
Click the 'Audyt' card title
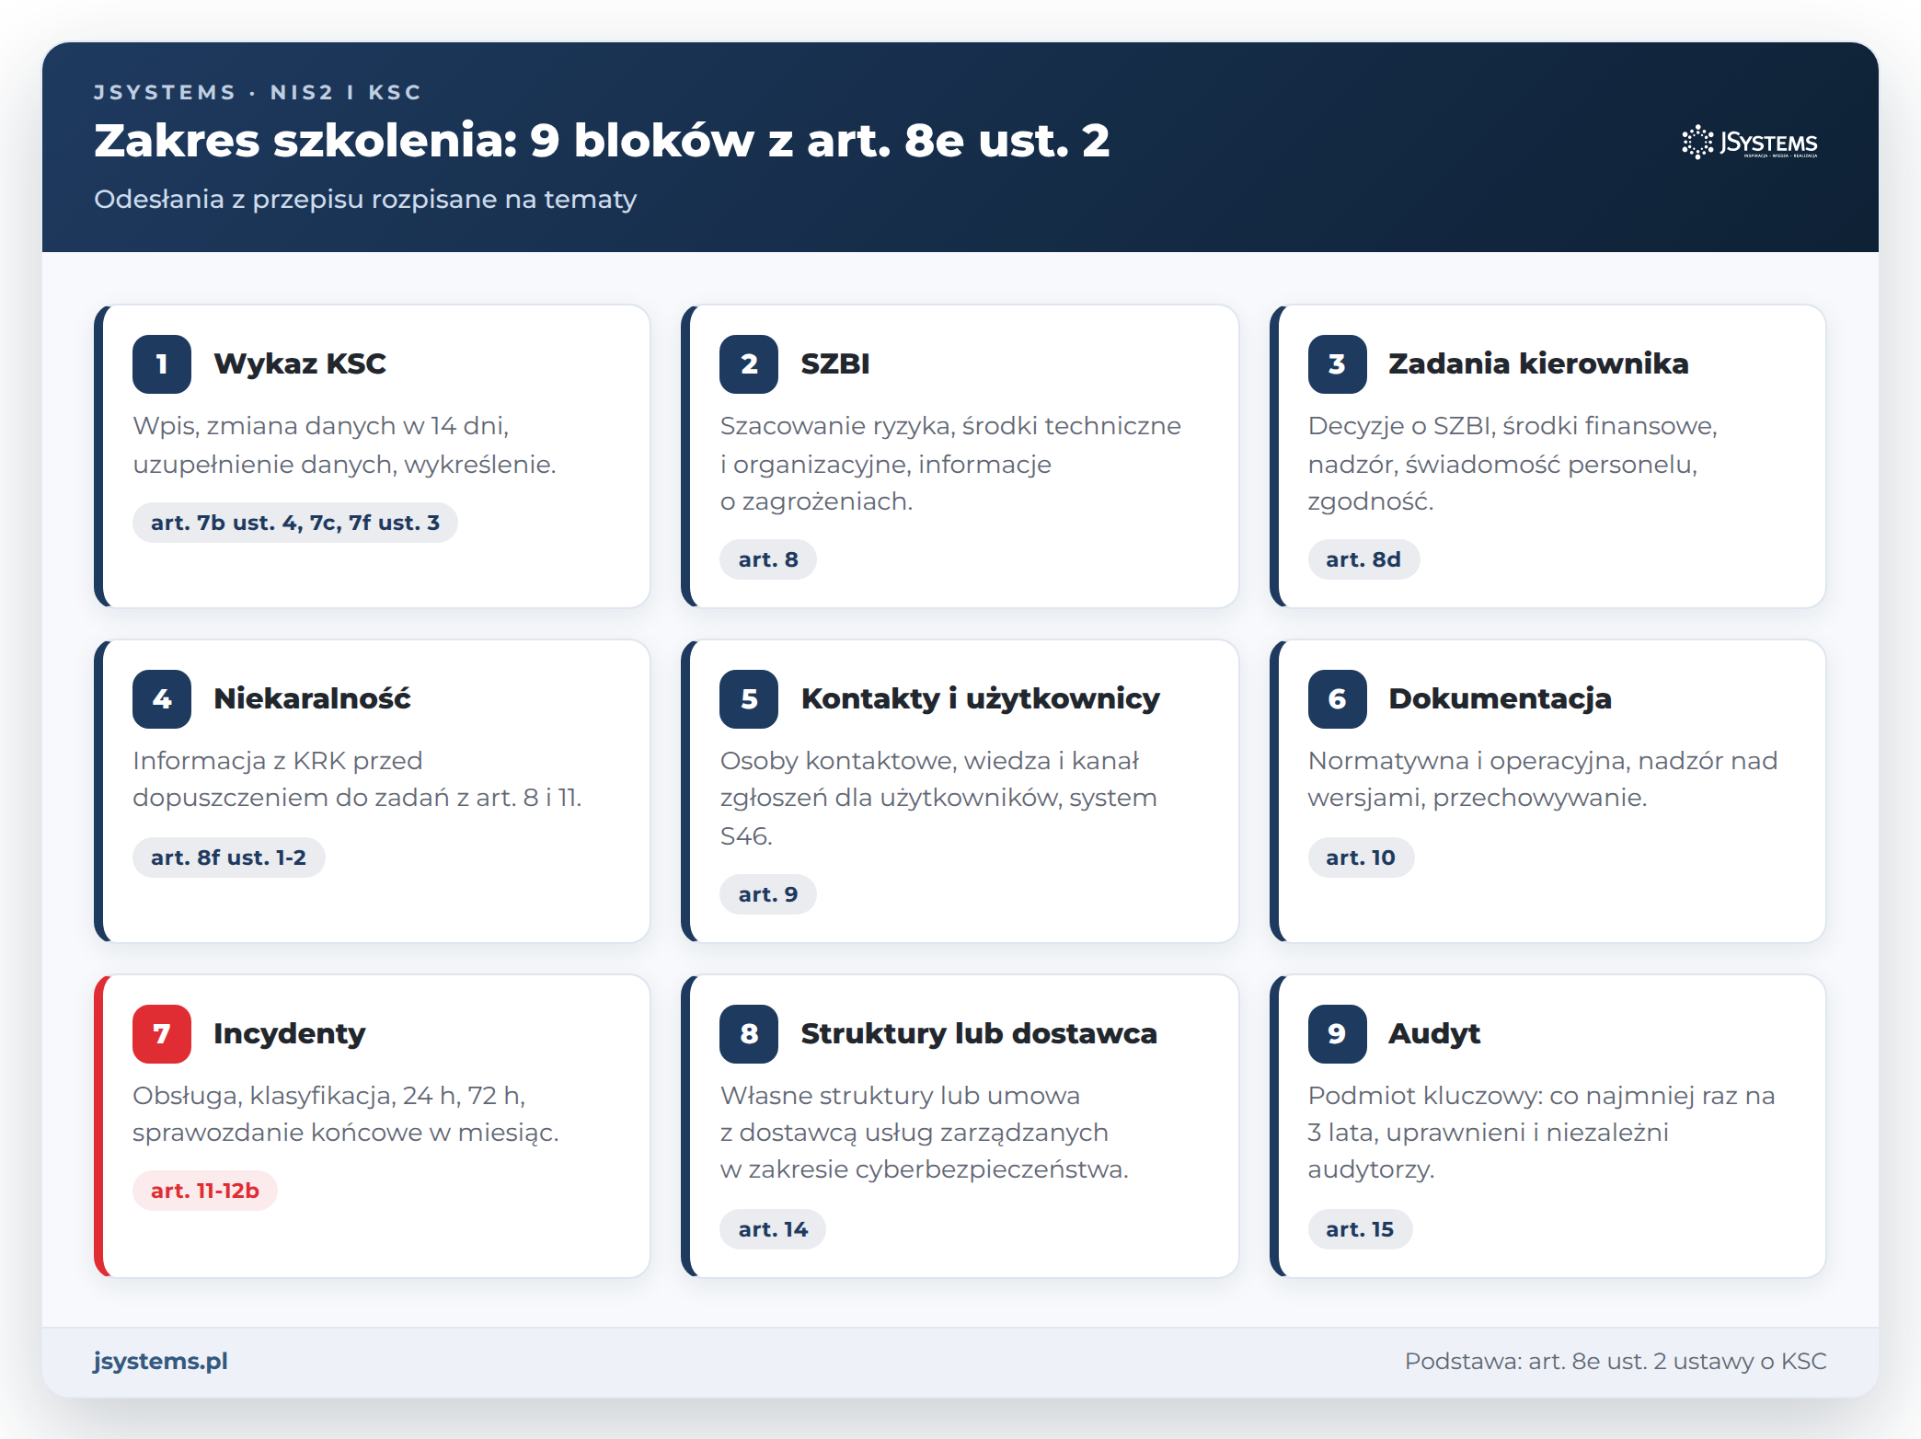coord(1434,1033)
